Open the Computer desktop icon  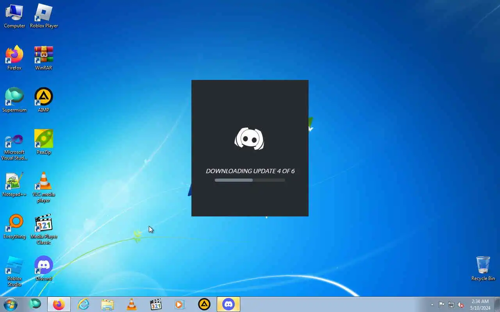tap(14, 16)
